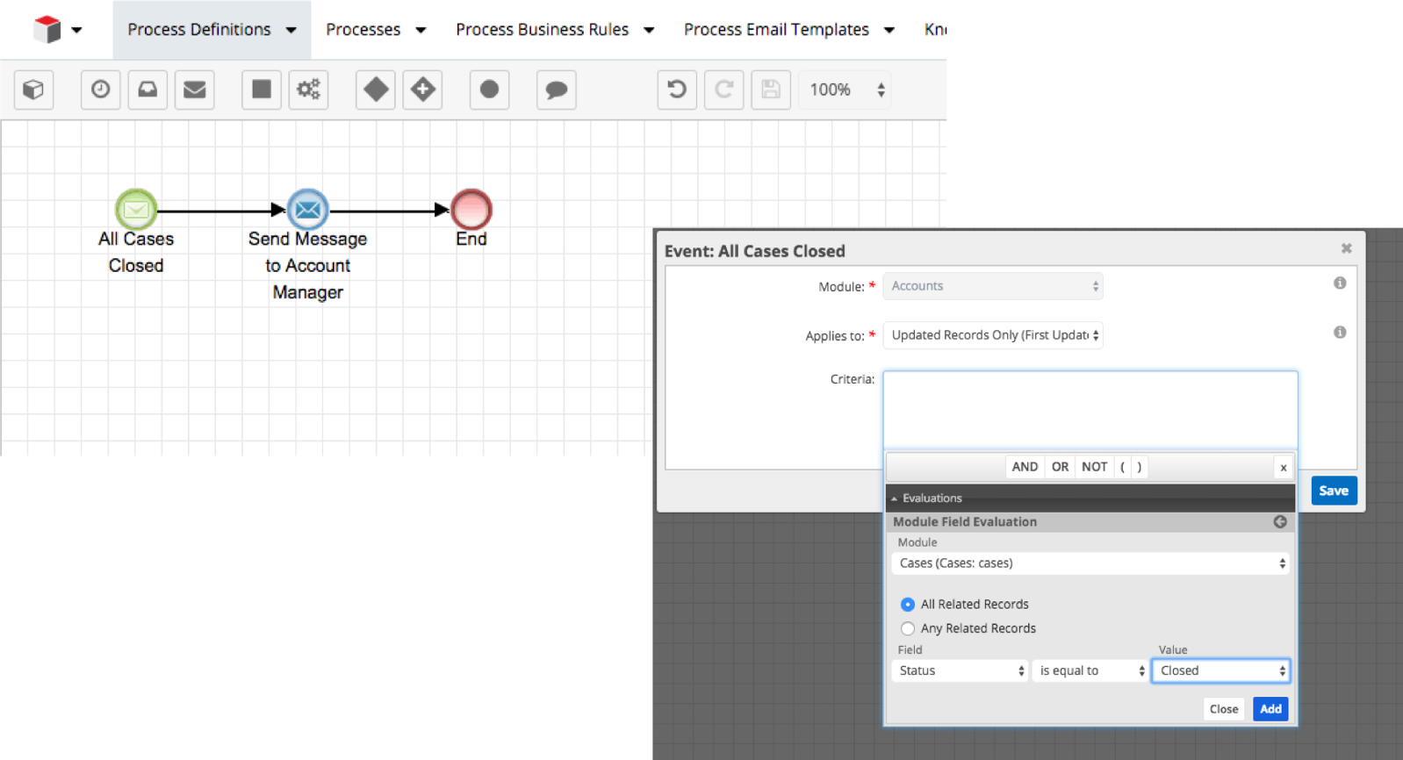1403x760 pixels.
Task: Click the gears action tool icon
Action: tap(308, 90)
